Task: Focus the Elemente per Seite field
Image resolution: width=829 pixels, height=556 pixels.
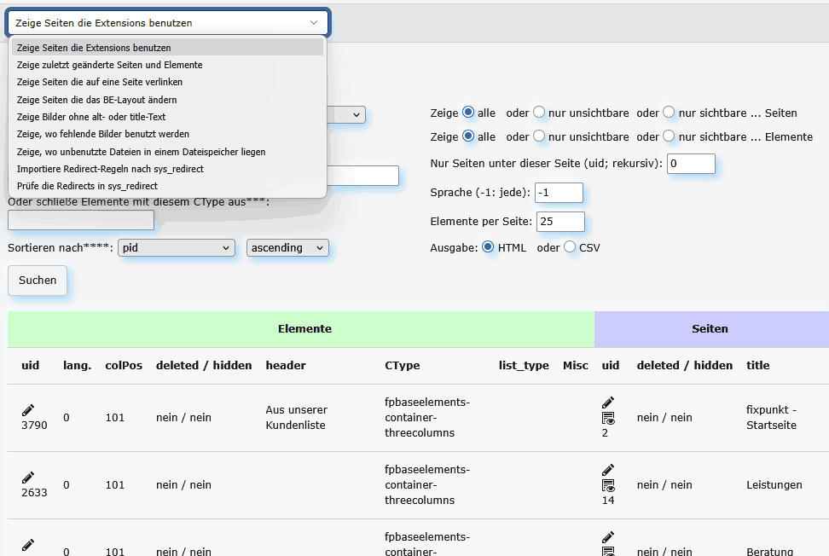Action: [560, 222]
